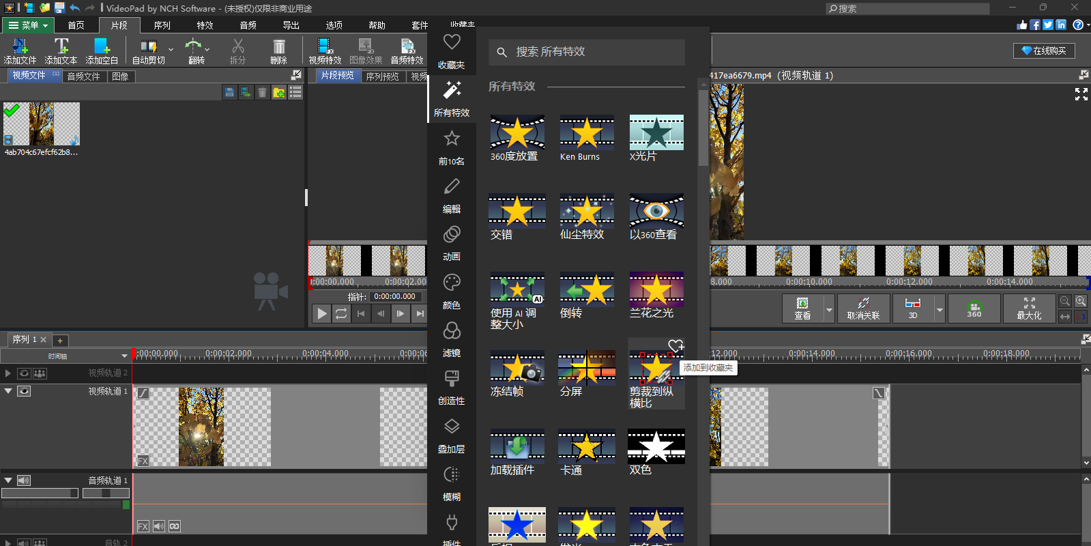Switch to the 音频文件 bin tab
This screenshot has width=1091, height=546.
coord(83,76)
